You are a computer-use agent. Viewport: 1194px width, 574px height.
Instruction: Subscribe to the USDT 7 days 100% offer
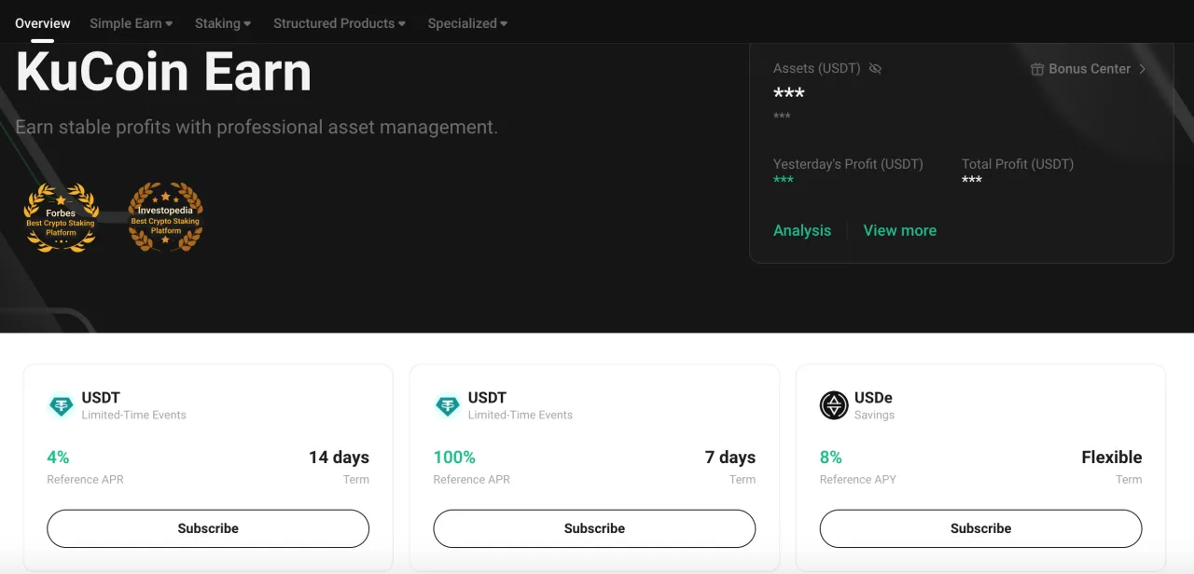click(594, 528)
